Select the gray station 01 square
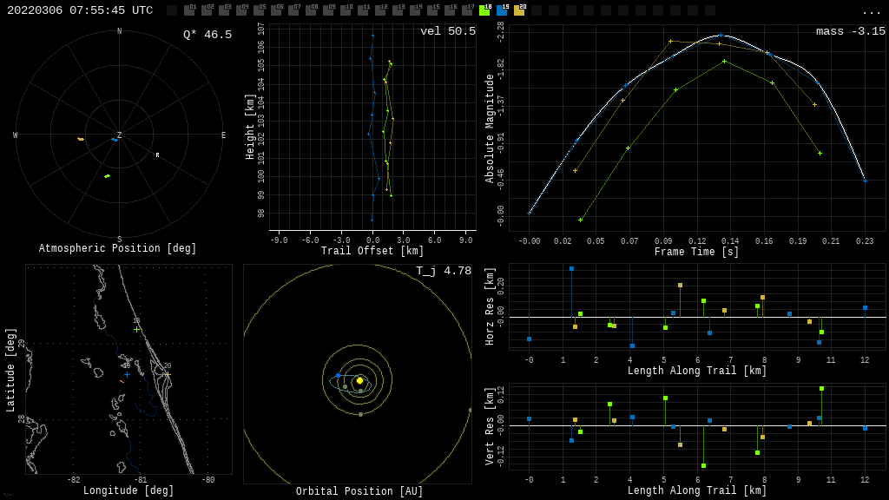The width and height of the screenshot is (889, 500). [x=189, y=10]
